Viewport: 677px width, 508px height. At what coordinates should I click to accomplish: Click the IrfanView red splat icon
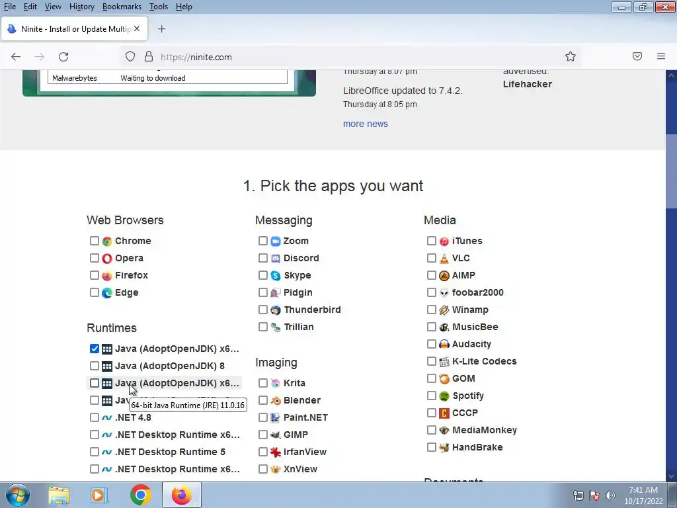(x=276, y=452)
